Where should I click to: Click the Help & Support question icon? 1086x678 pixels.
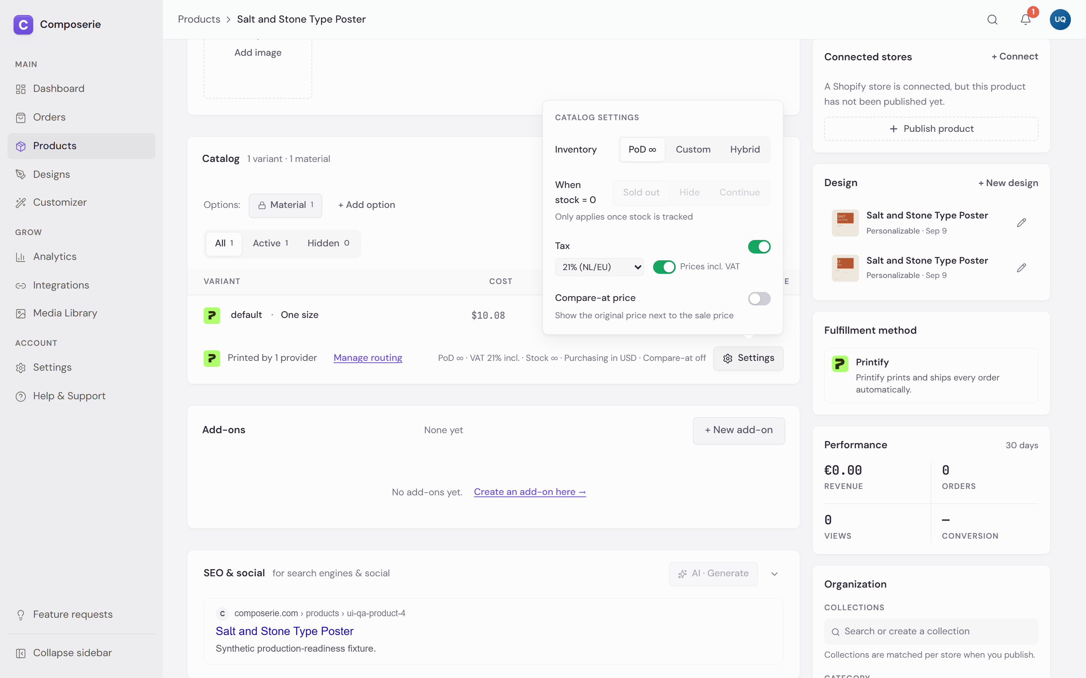coord(21,396)
